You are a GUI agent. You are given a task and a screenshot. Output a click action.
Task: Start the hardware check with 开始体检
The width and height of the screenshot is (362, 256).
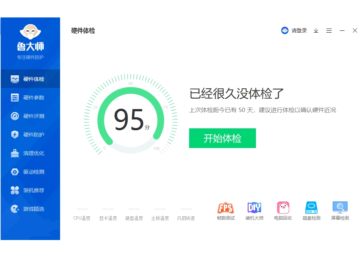pyautogui.click(x=222, y=138)
